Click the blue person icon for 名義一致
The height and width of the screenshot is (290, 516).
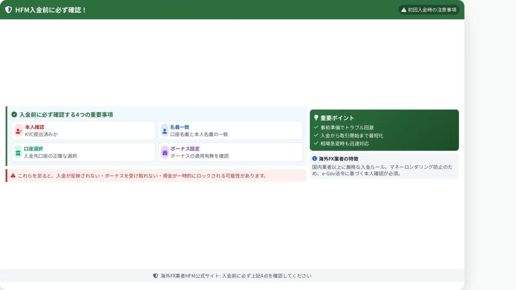[164, 131]
